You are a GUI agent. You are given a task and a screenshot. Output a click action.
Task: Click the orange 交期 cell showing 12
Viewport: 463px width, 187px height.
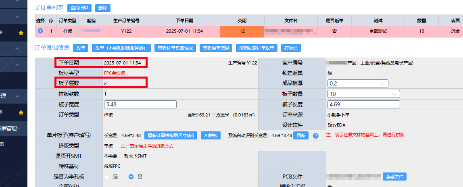242,31
